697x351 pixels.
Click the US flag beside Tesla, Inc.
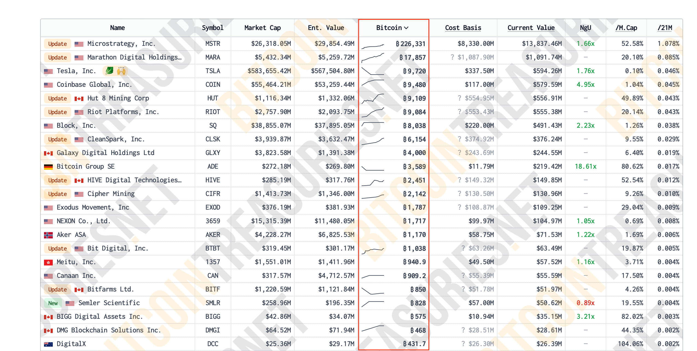(x=48, y=71)
